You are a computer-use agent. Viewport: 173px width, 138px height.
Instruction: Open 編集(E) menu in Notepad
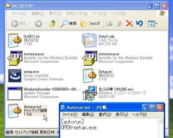(88, 114)
